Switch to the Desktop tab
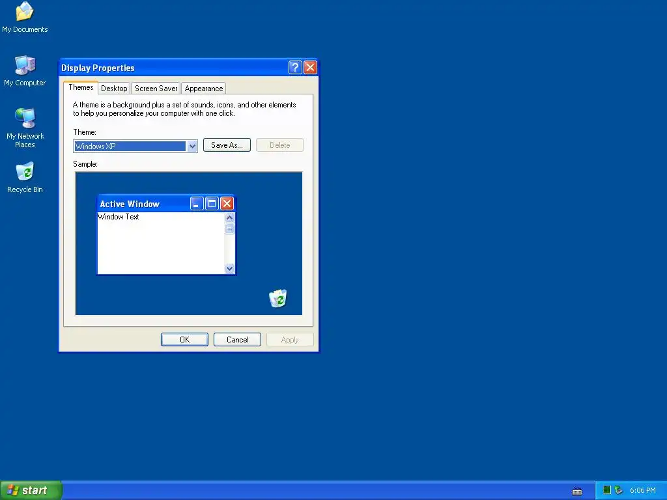Image resolution: width=667 pixels, height=500 pixels. pyautogui.click(x=114, y=89)
